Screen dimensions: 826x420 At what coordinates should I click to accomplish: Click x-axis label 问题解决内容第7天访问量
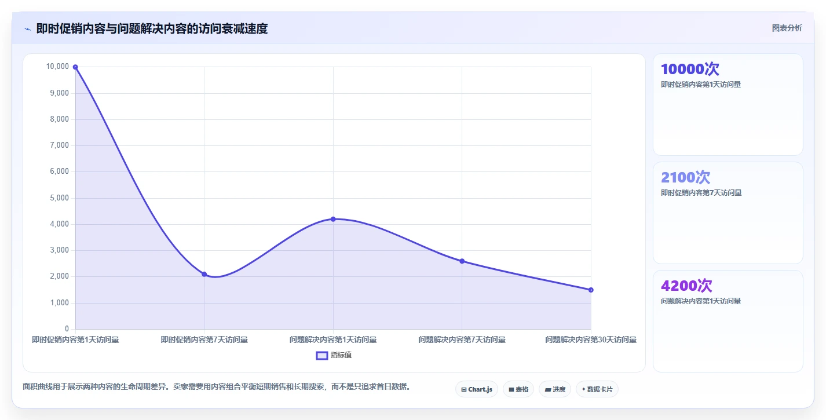coord(462,339)
